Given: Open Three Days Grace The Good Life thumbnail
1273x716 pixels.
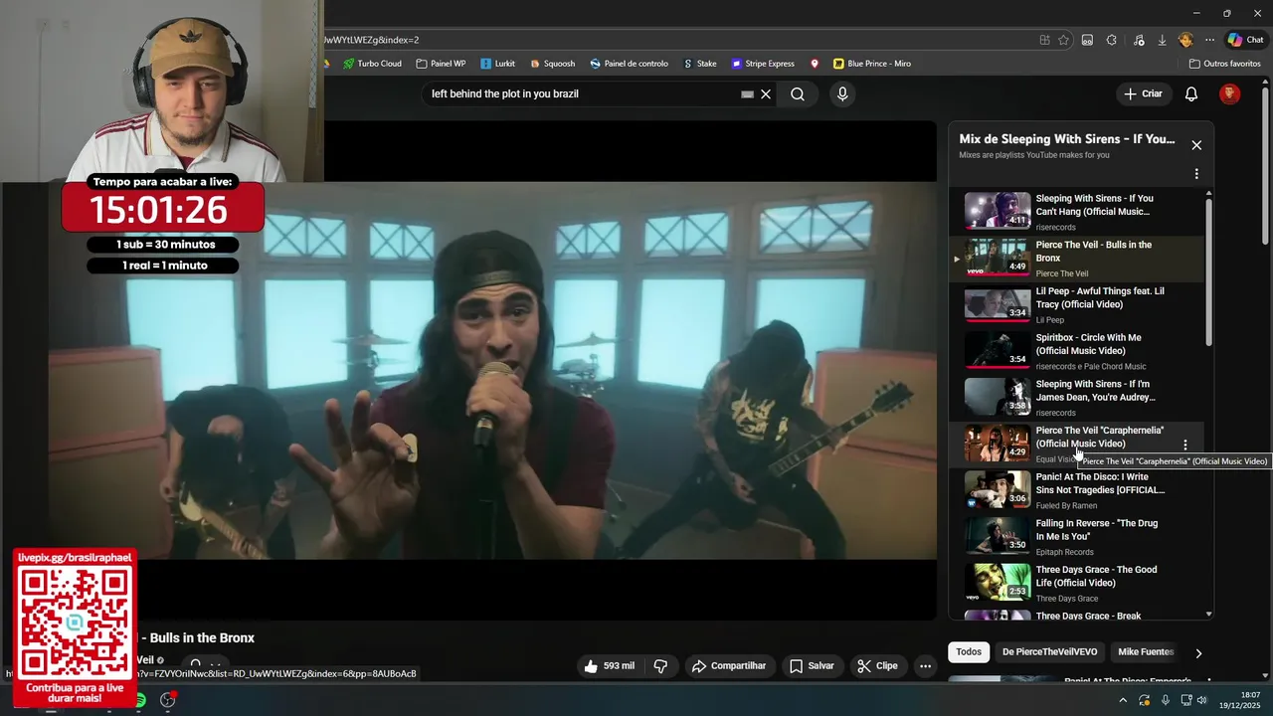Looking at the screenshot, I should [x=998, y=583].
